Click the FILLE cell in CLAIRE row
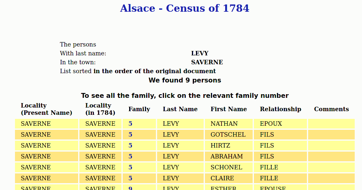Viewport: 362px width, 190px height. pos(269,178)
